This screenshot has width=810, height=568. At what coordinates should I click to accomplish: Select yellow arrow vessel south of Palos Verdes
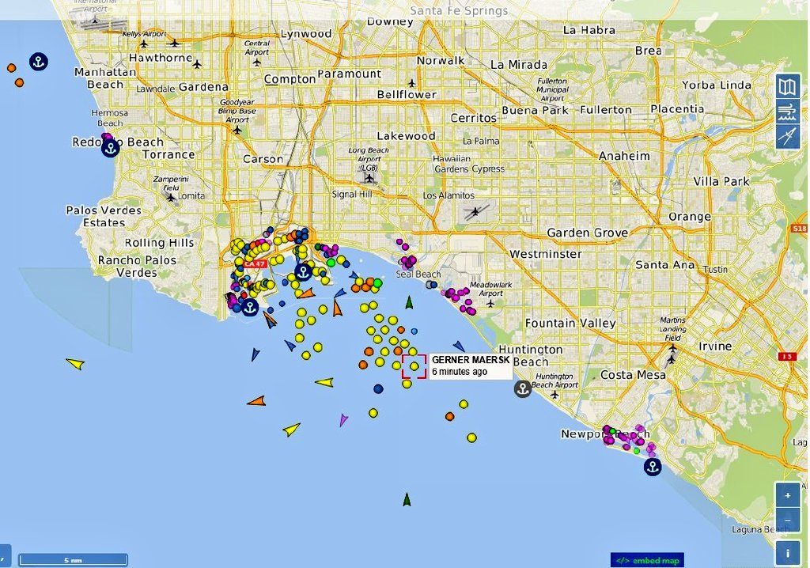click(x=75, y=363)
